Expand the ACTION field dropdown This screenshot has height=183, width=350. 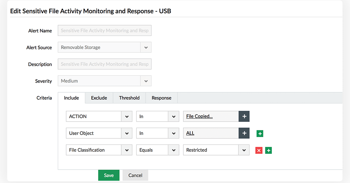(x=127, y=117)
